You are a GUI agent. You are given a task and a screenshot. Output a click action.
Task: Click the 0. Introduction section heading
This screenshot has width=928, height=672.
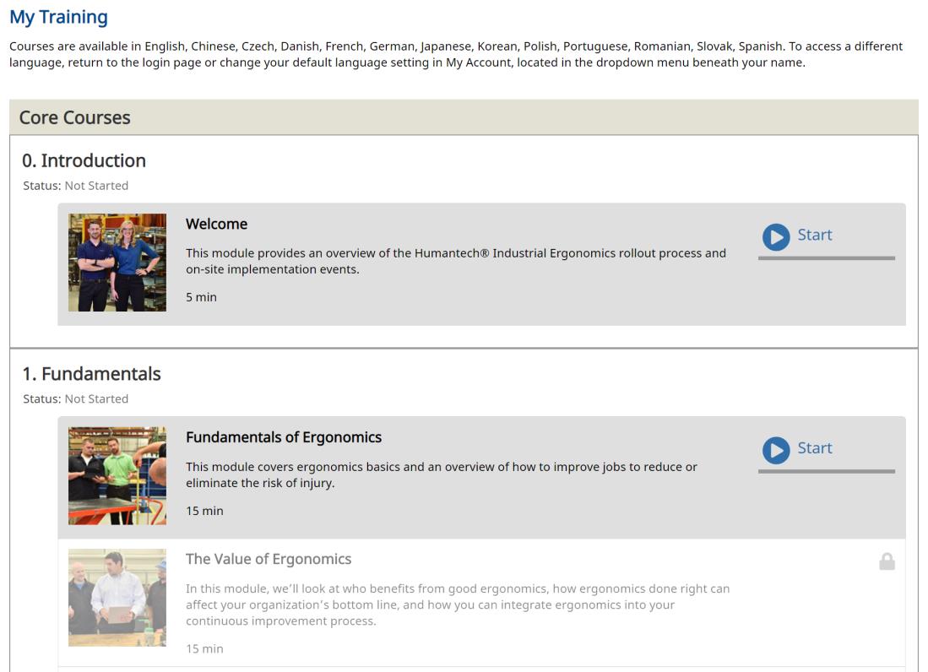[x=84, y=160]
